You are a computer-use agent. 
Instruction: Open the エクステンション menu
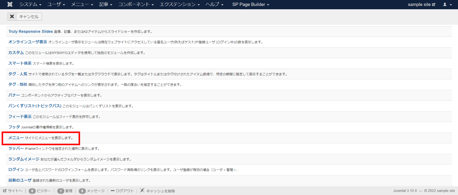[180, 4]
